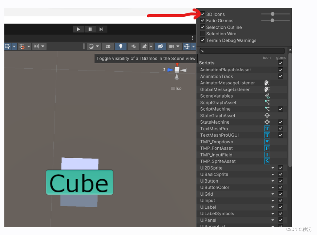Open grid snapping dropdown arrow
The width and height of the screenshot is (317, 235).
pos(29,46)
